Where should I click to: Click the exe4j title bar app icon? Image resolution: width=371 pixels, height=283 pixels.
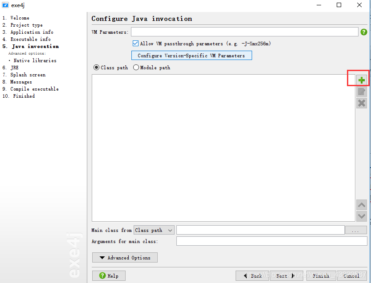coord(5,5)
